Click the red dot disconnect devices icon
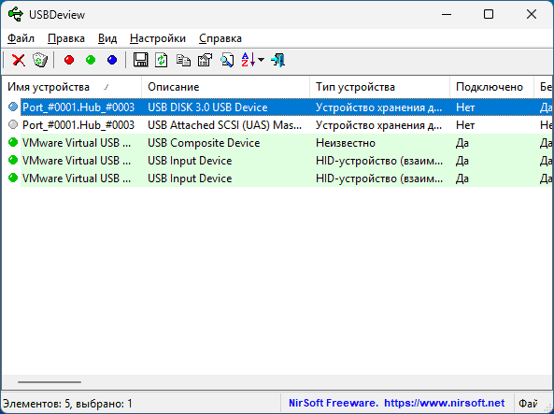554x414 pixels. click(69, 60)
